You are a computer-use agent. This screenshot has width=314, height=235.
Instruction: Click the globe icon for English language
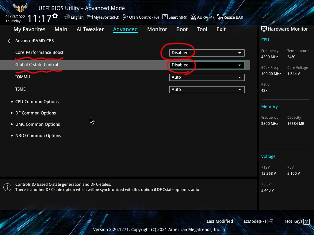pyautogui.click(x=67, y=17)
